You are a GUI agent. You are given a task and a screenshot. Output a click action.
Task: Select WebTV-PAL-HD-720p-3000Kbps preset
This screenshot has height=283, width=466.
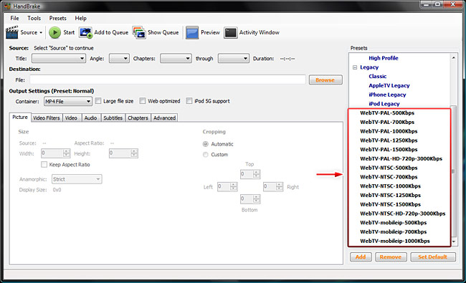point(401,158)
